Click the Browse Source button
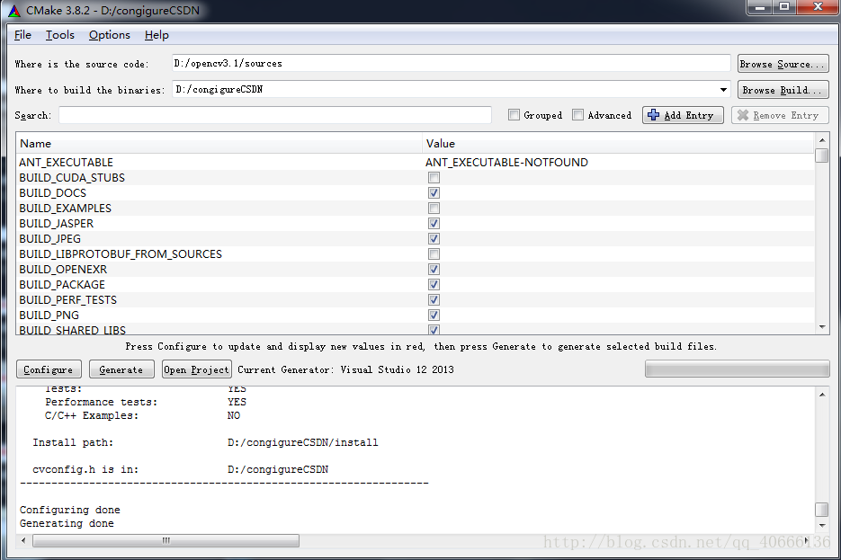The image size is (841, 560). click(783, 64)
